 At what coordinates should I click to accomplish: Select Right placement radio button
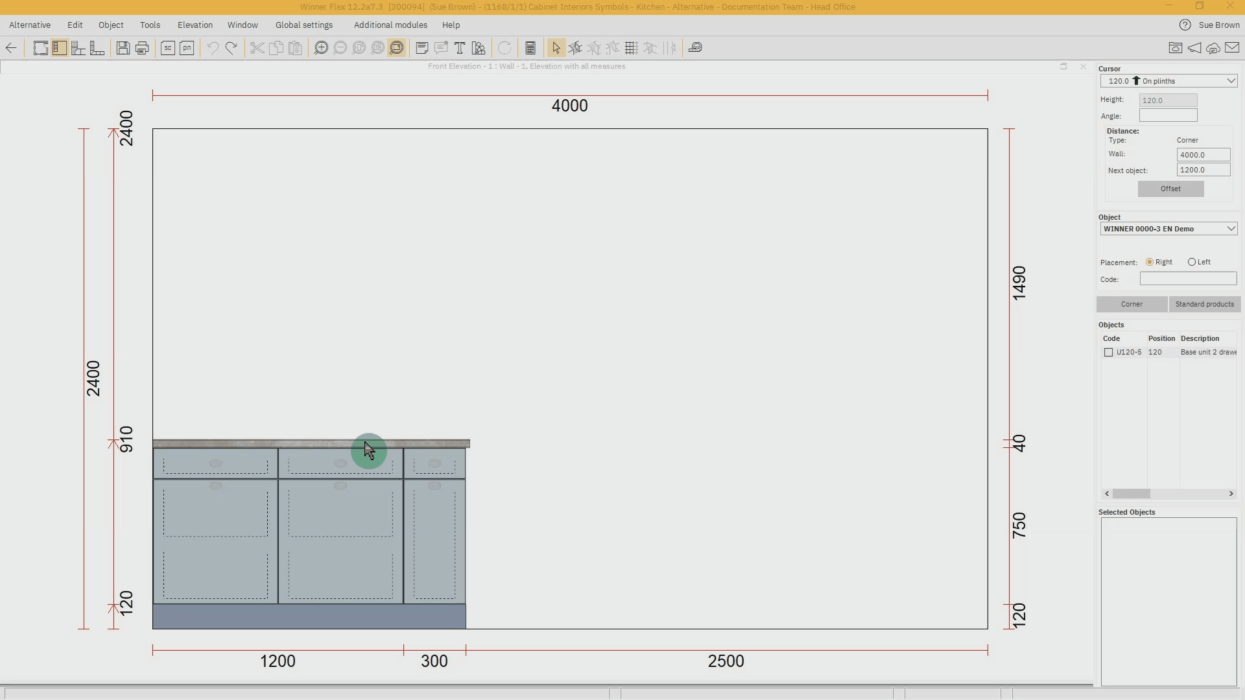click(x=1148, y=262)
